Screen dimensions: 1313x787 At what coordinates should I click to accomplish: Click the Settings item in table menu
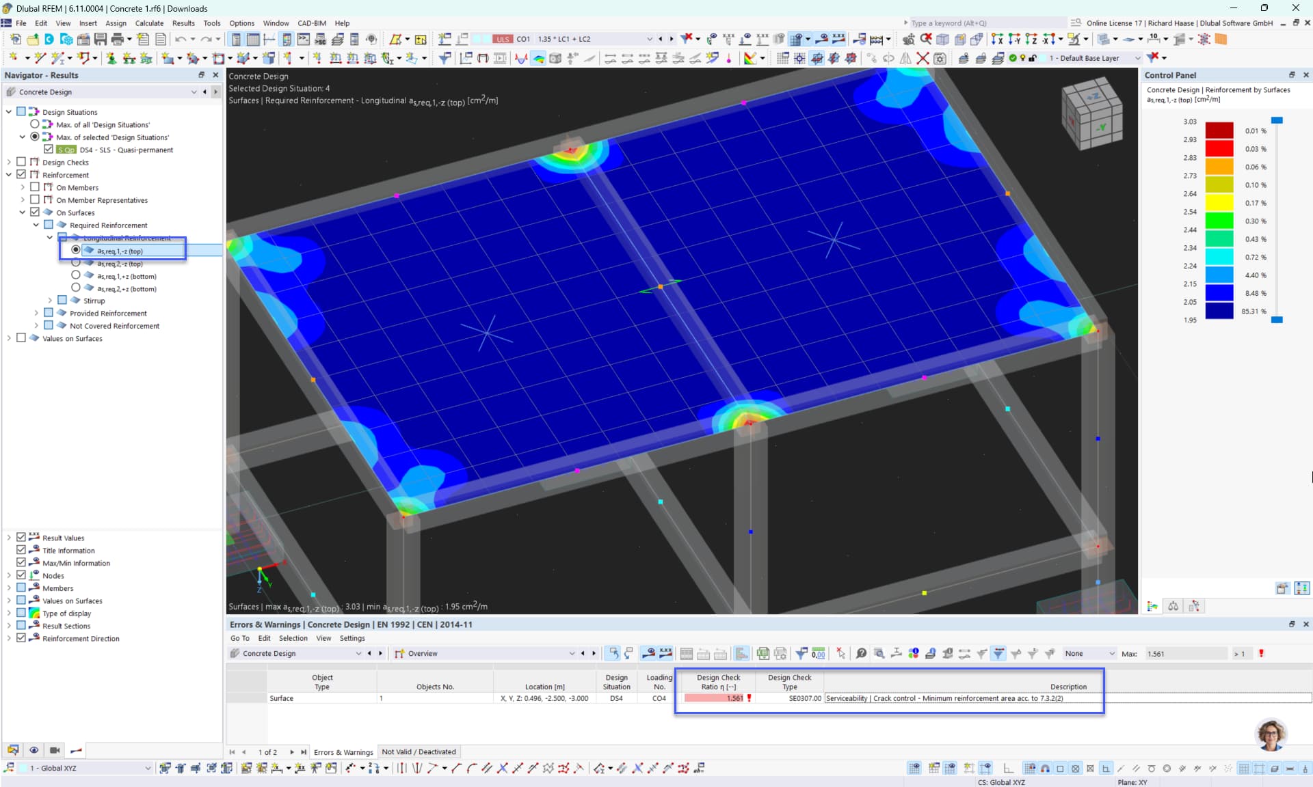point(352,638)
